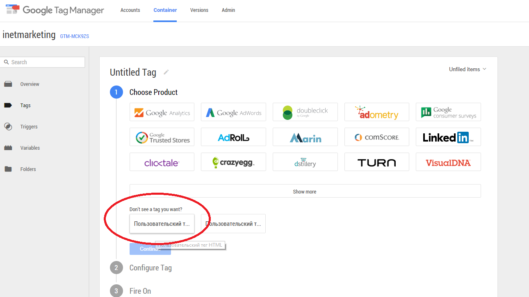This screenshot has width=529, height=297.
Task: Pick the Turn product tile
Action: click(x=377, y=162)
